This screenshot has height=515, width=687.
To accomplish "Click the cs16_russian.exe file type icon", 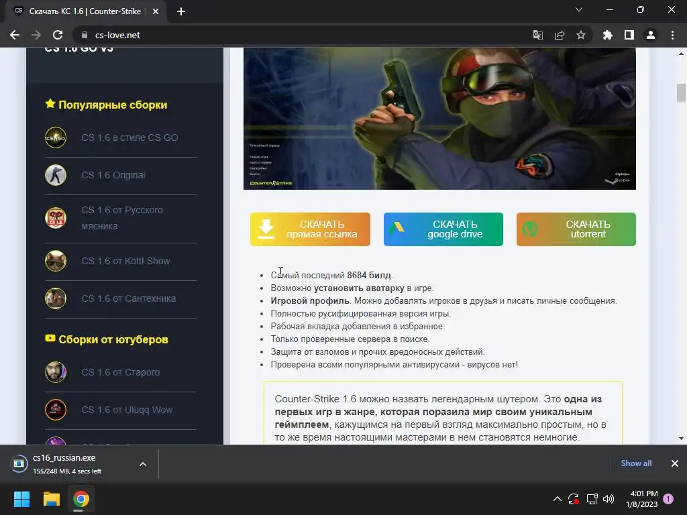I will [x=19, y=464].
